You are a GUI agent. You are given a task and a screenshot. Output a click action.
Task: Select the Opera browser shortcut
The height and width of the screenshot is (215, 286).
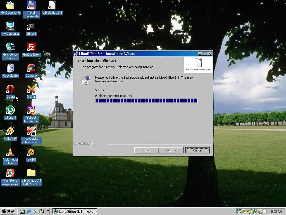[10, 92]
